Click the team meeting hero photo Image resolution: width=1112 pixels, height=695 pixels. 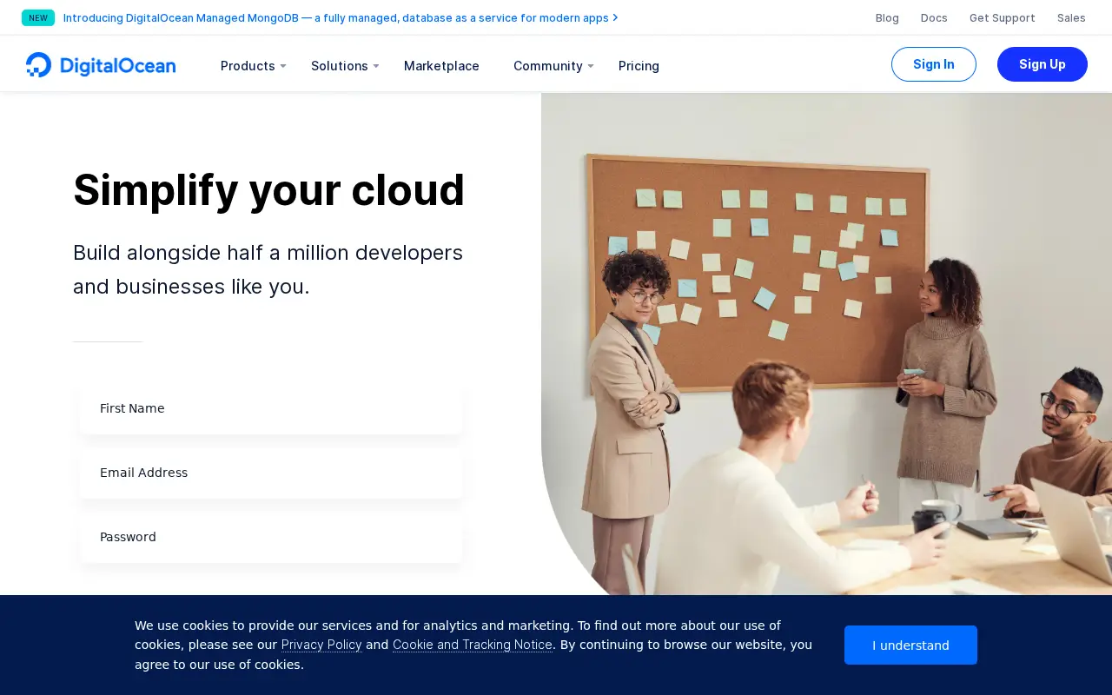pyautogui.click(x=826, y=344)
